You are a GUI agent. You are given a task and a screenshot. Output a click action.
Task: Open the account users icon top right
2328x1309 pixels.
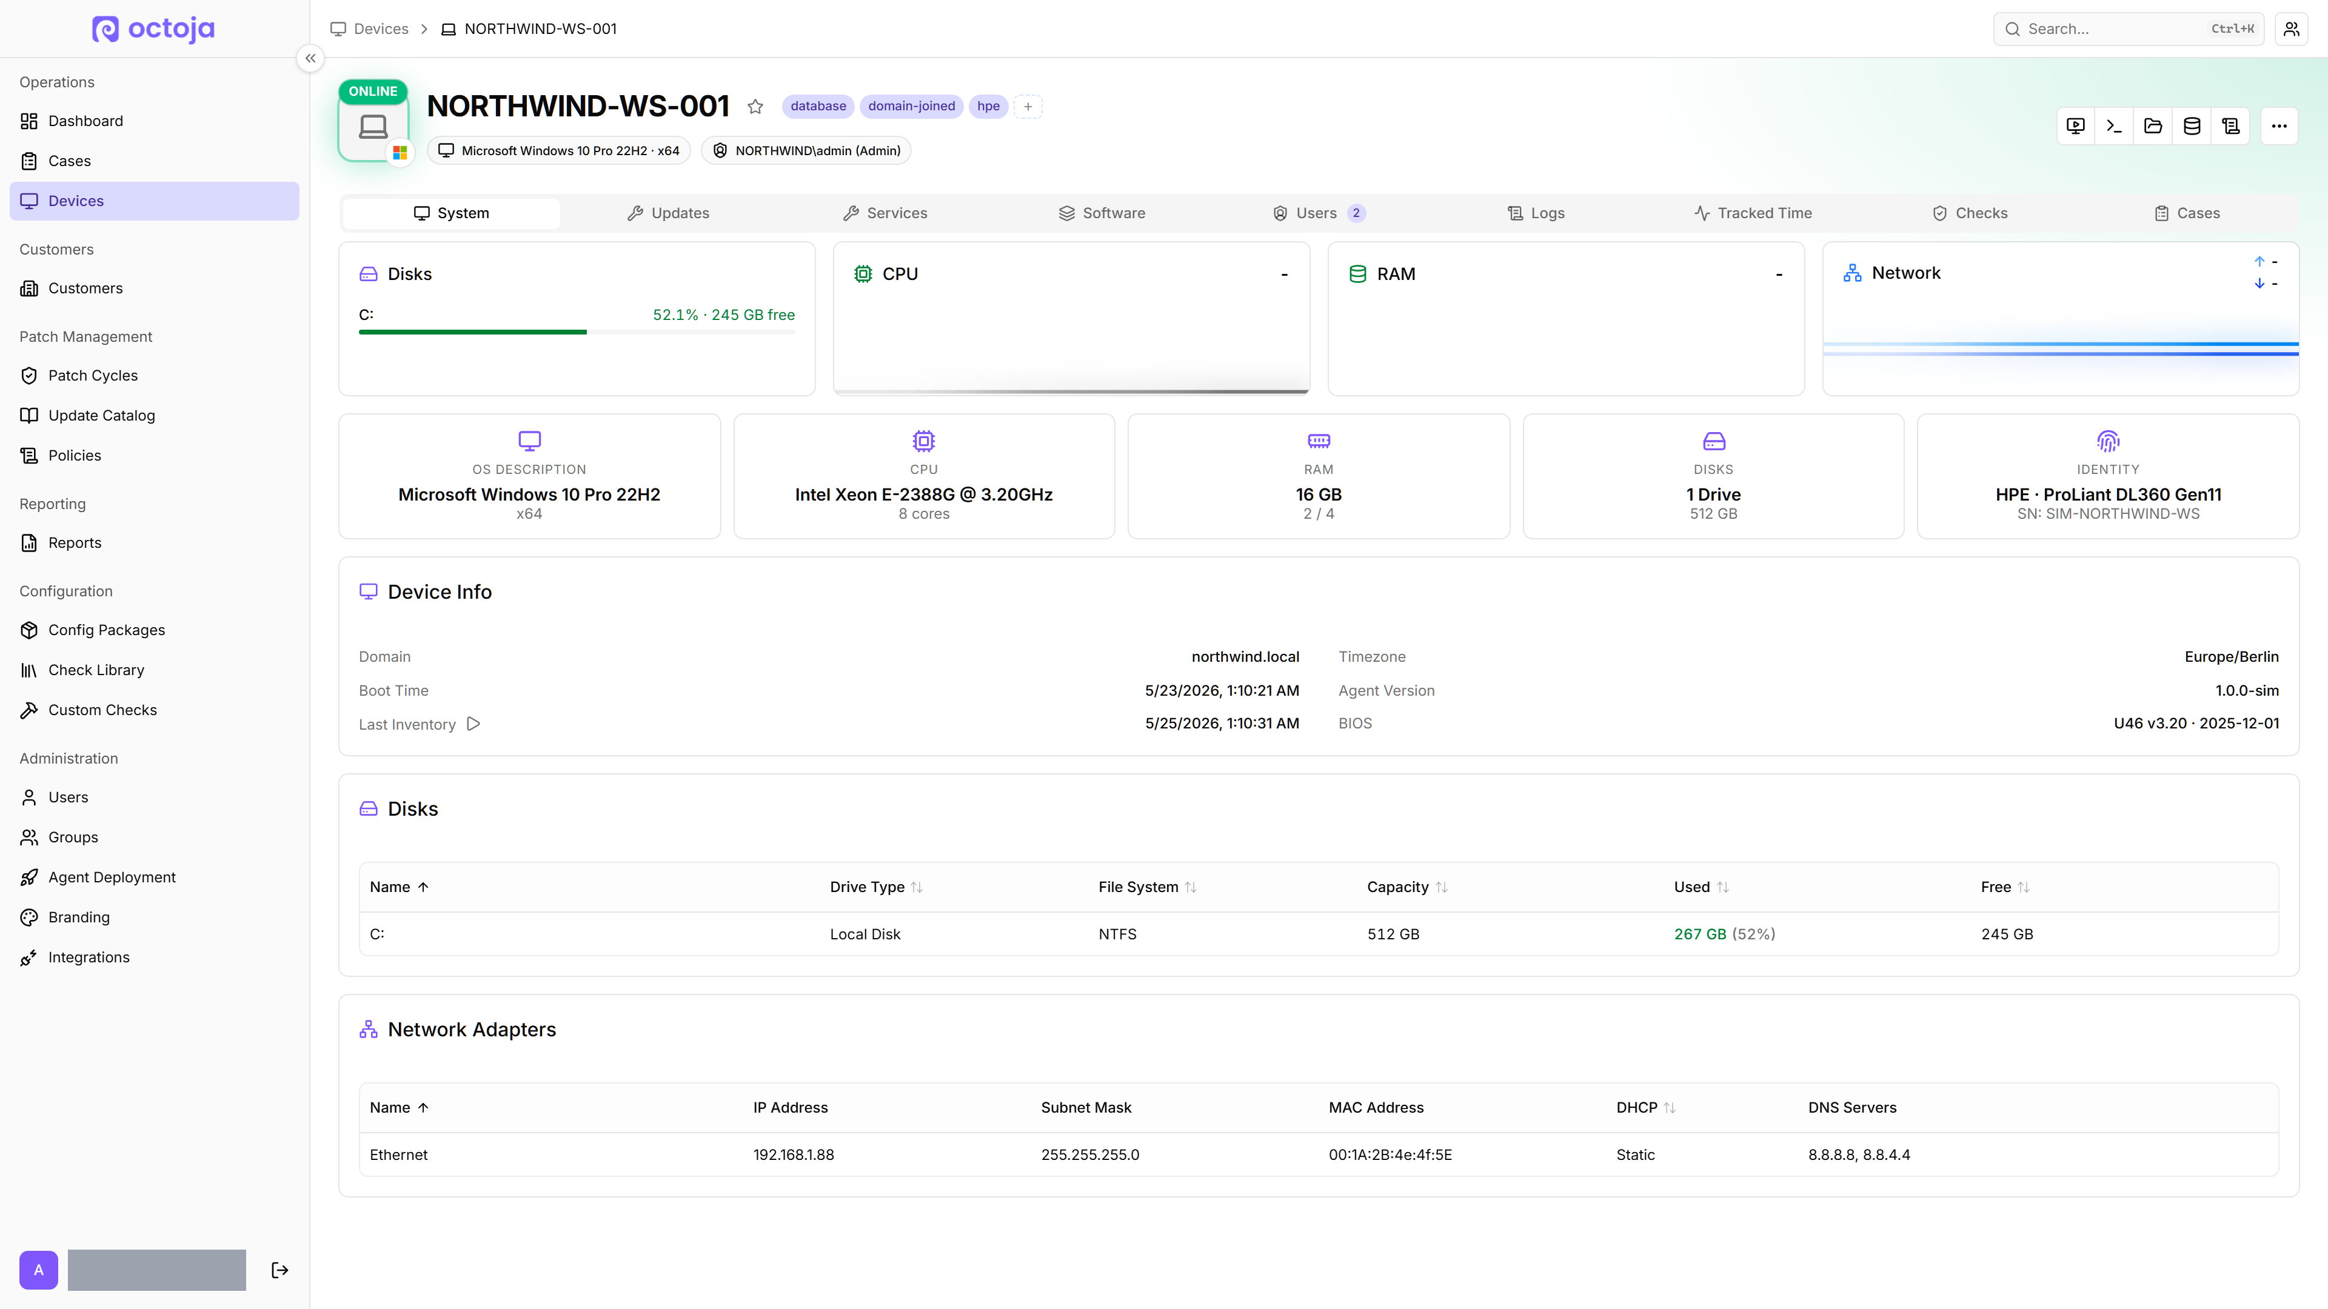click(x=2291, y=29)
